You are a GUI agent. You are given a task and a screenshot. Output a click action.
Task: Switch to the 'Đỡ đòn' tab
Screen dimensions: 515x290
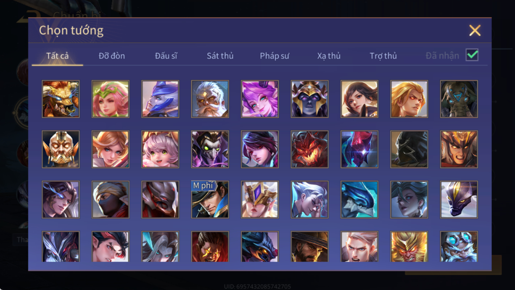[112, 56]
